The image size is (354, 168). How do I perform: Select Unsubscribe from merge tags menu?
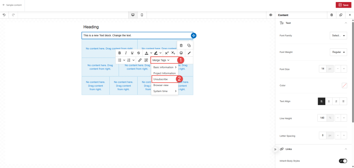tap(161, 79)
